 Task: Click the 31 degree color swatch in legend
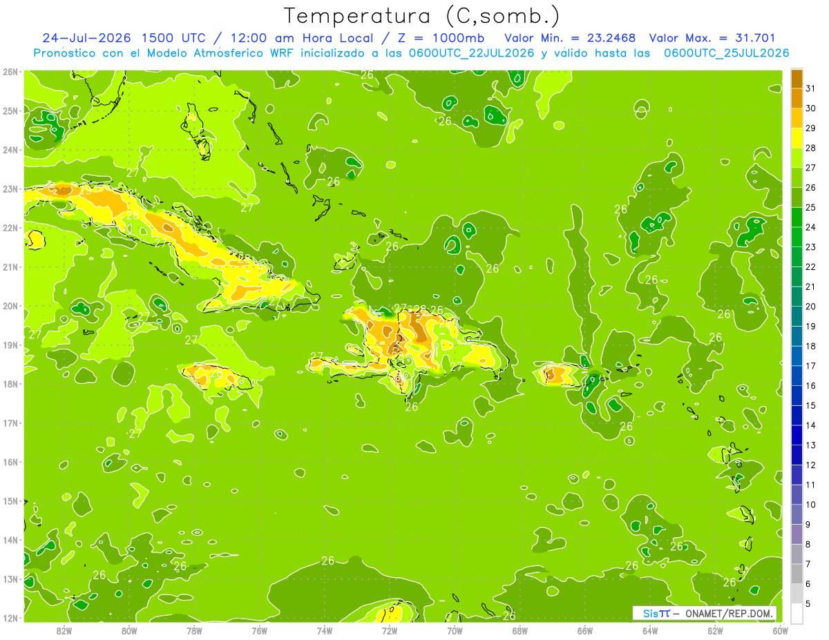(x=797, y=79)
